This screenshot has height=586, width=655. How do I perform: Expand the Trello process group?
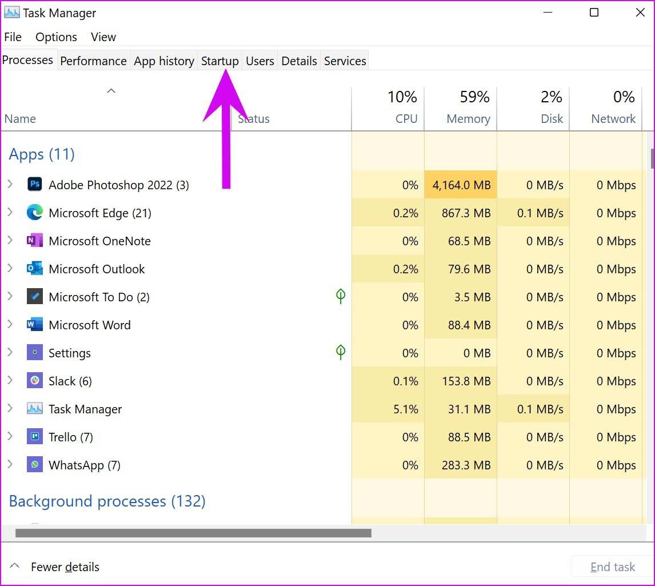(10, 436)
